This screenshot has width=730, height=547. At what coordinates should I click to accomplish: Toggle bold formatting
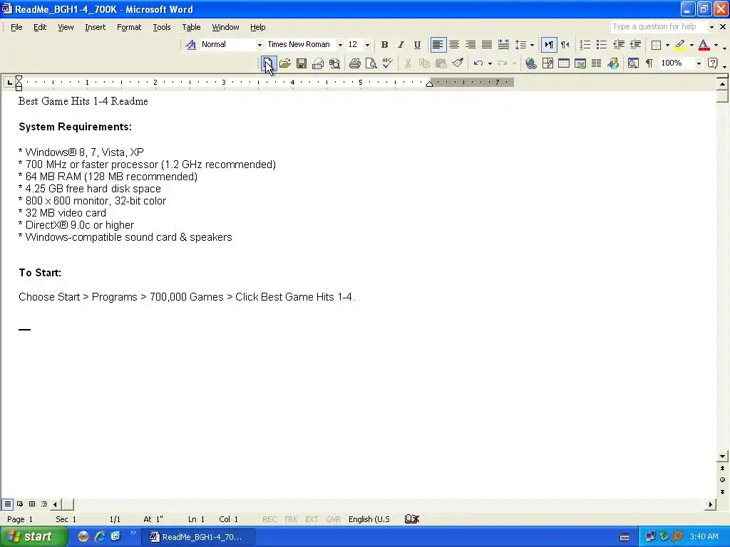pyautogui.click(x=384, y=45)
